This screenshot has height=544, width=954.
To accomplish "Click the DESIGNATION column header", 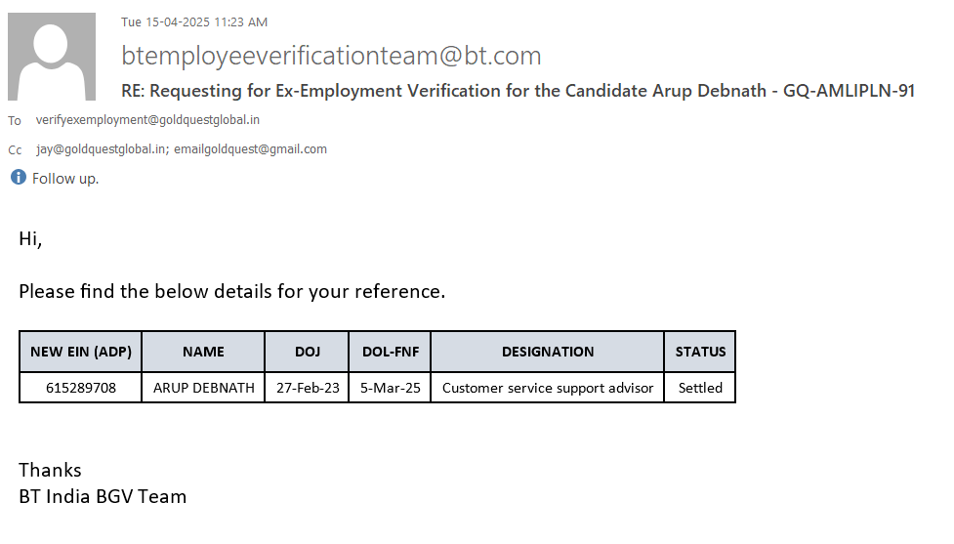I will 548,352.
